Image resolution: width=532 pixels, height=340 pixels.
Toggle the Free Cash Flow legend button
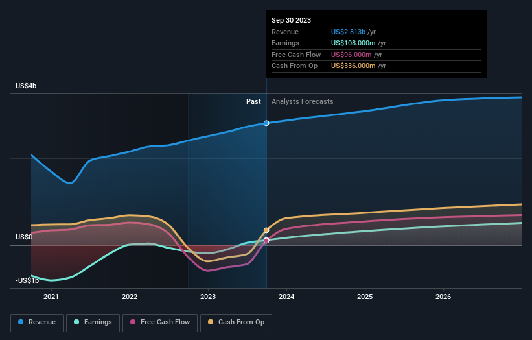point(160,322)
